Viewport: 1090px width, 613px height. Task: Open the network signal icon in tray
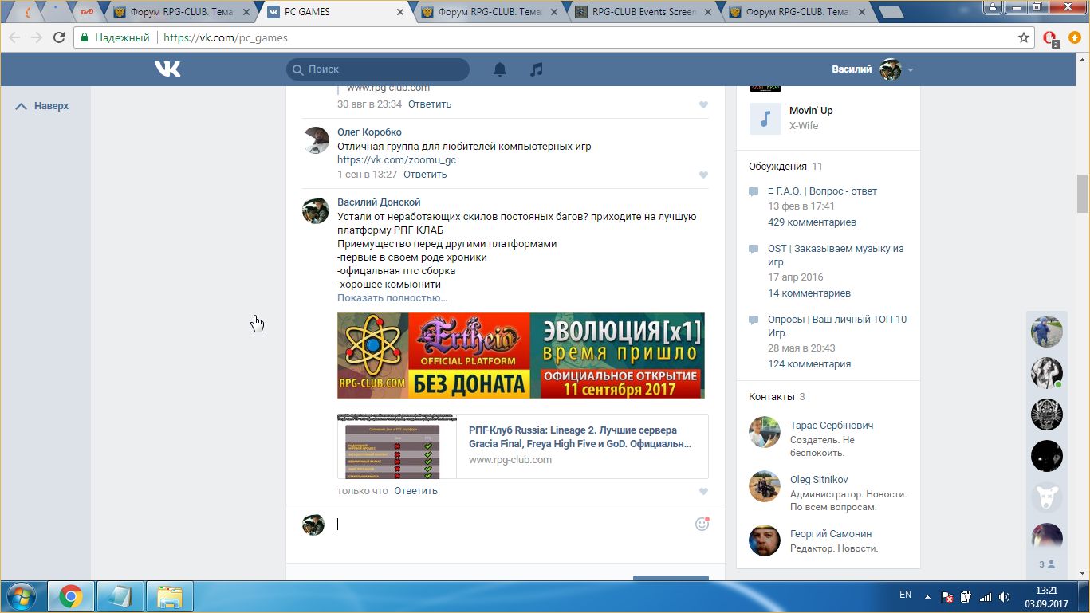[x=986, y=596]
